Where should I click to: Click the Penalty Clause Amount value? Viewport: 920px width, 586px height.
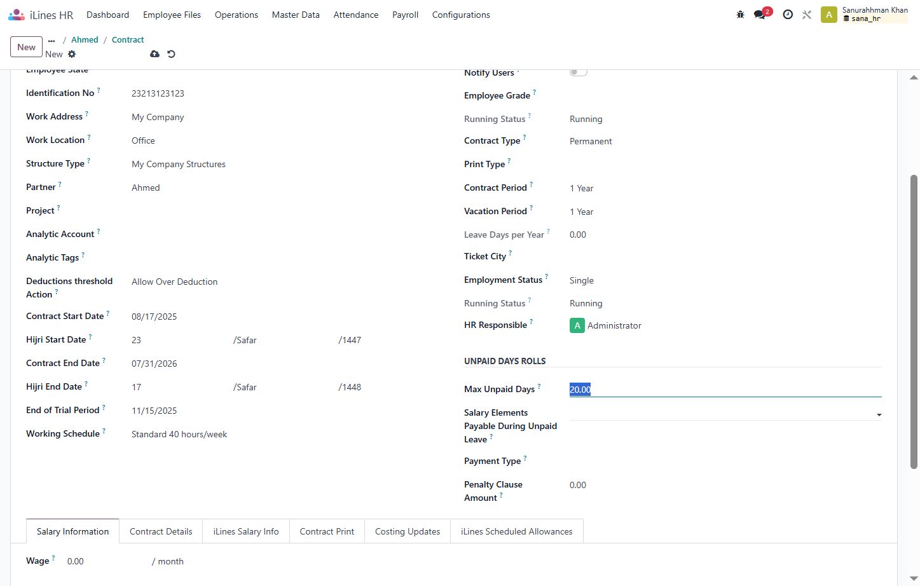[x=578, y=485]
